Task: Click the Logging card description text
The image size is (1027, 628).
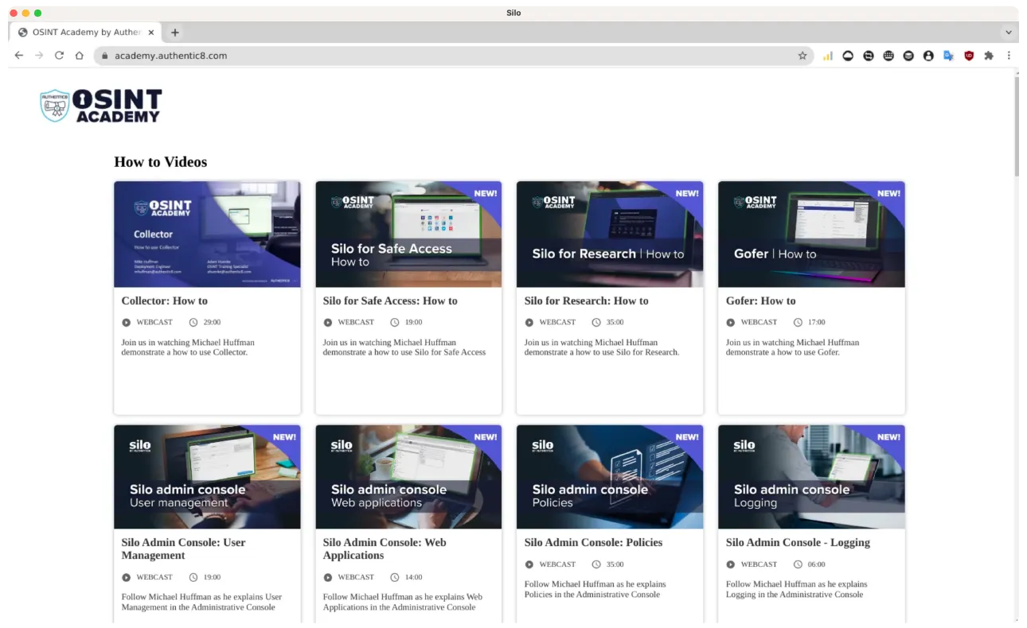Action: pyautogui.click(x=796, y=589)
